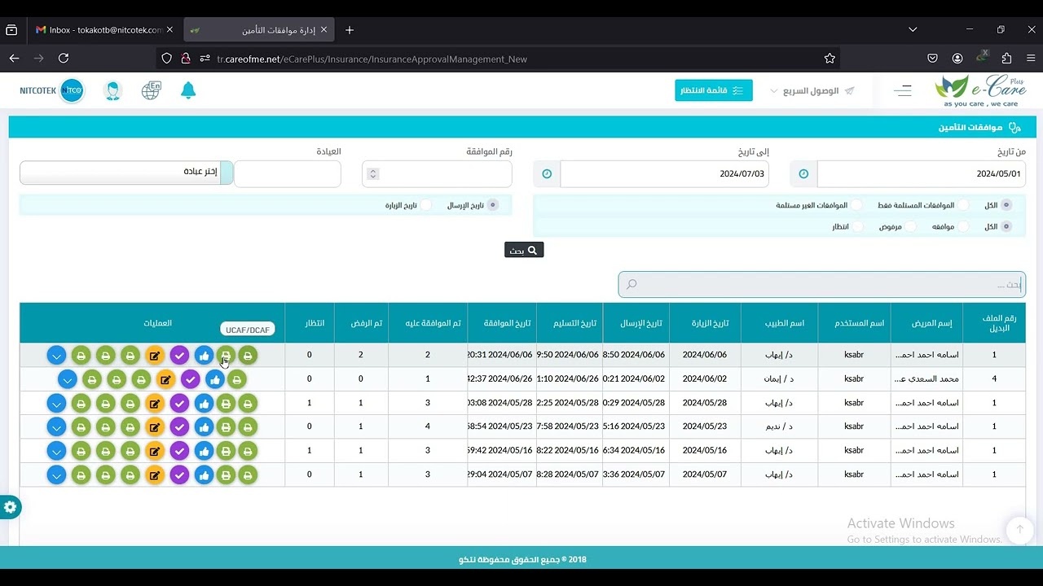Expand blue chevron in the 2024/06/02 row

(x=68, y=379)
